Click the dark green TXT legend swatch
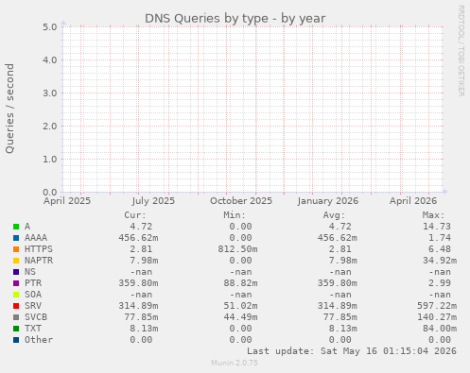 pos(16,329)
